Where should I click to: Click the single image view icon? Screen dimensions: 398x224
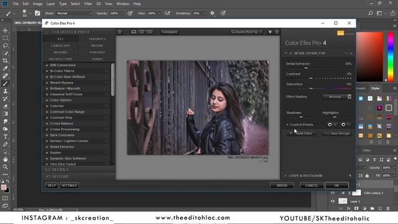pos(134,32)
